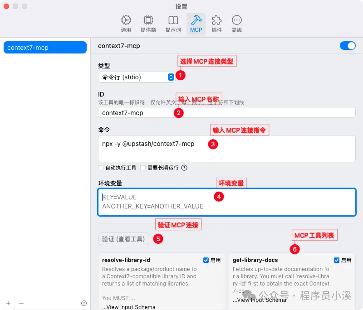Enable the 自动执行工具 checkbox

[101, 168]
